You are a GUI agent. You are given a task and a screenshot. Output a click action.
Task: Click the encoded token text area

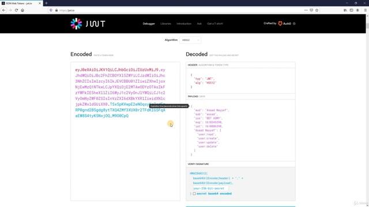click(x=125, y=132)
